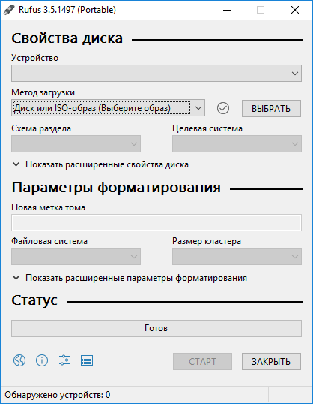Click the ЗАКРЫТЬ button

(271, 361)
